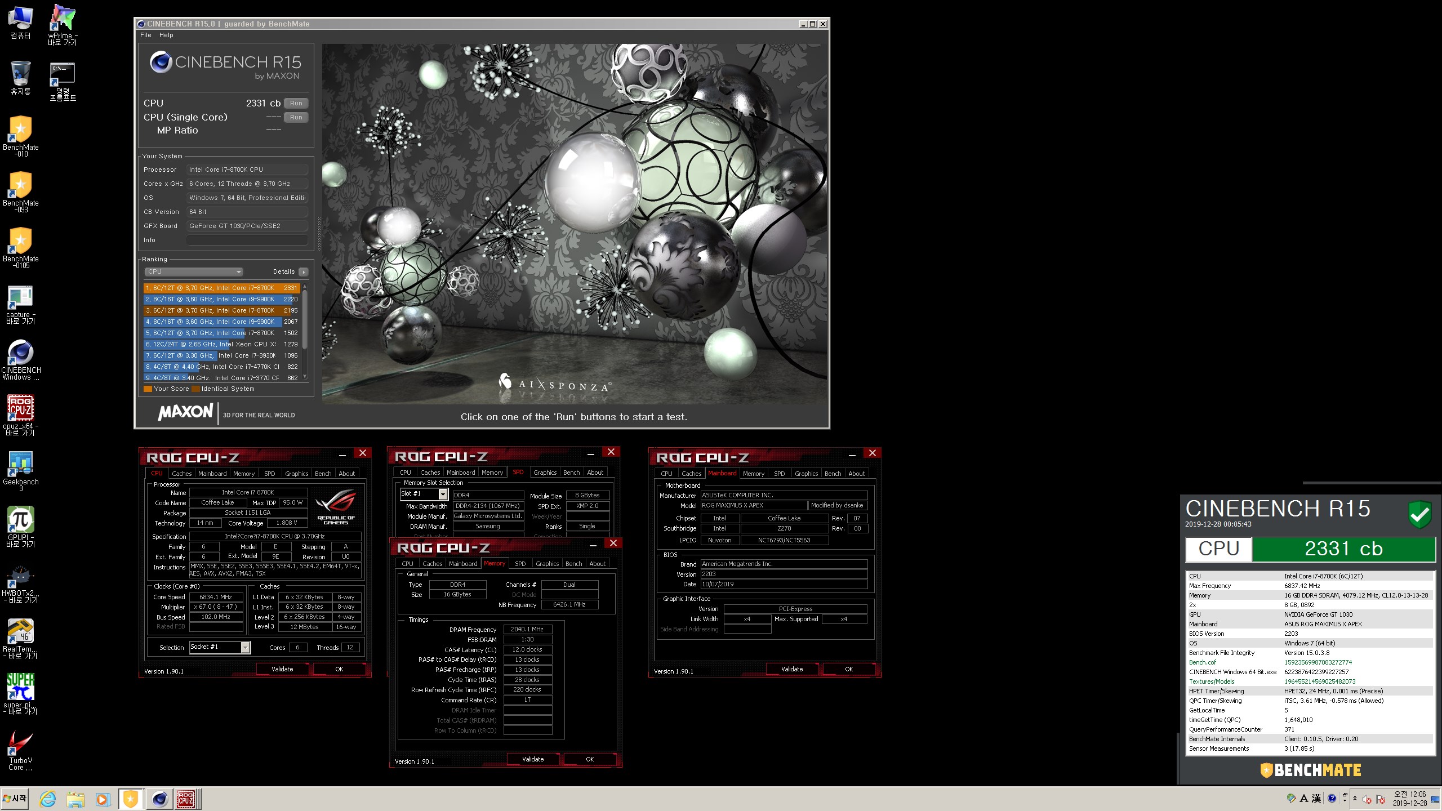Open the Command Prompt shortcut icon
The height and width of the screenshot is (811, 1442).
click(x=63, y=81)
